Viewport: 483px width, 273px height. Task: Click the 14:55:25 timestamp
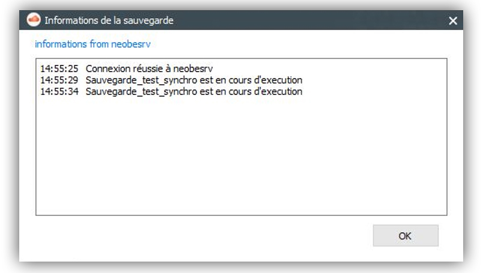pos(59,69)
